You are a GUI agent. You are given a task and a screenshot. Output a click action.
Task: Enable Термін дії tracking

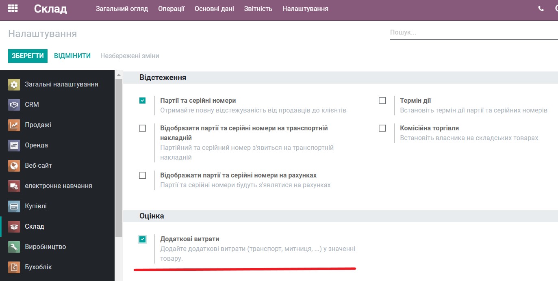(x=382, y=100)
